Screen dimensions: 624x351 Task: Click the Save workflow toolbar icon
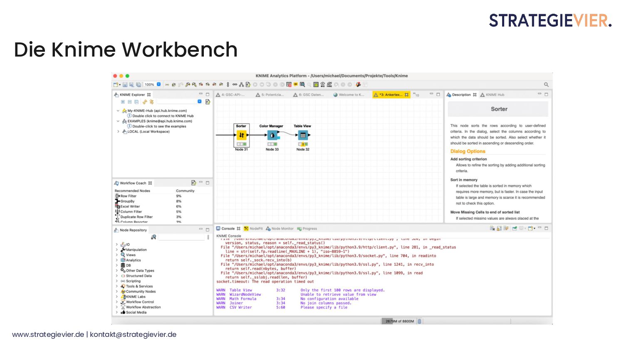point(125,84)
